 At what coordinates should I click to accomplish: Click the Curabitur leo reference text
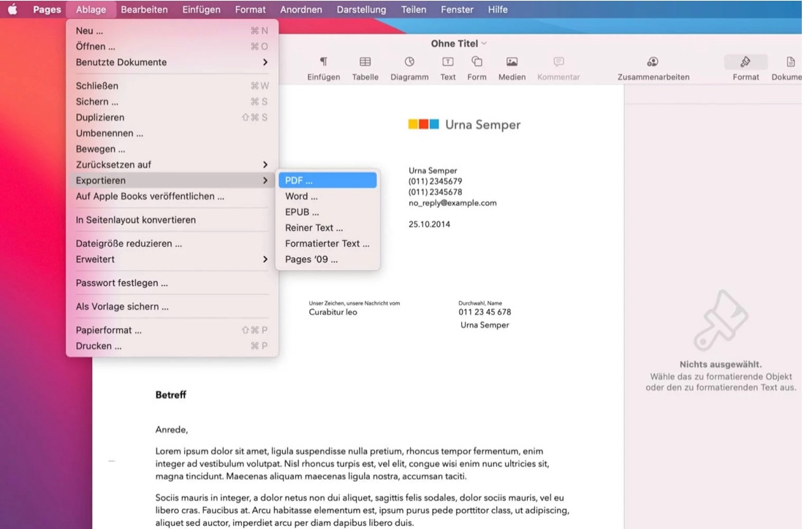click(x=333, y=312)
